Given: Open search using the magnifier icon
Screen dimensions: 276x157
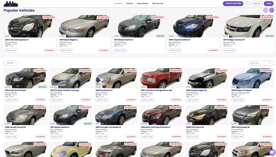Looking at the screenshot, I should click(x=247, y=4).
